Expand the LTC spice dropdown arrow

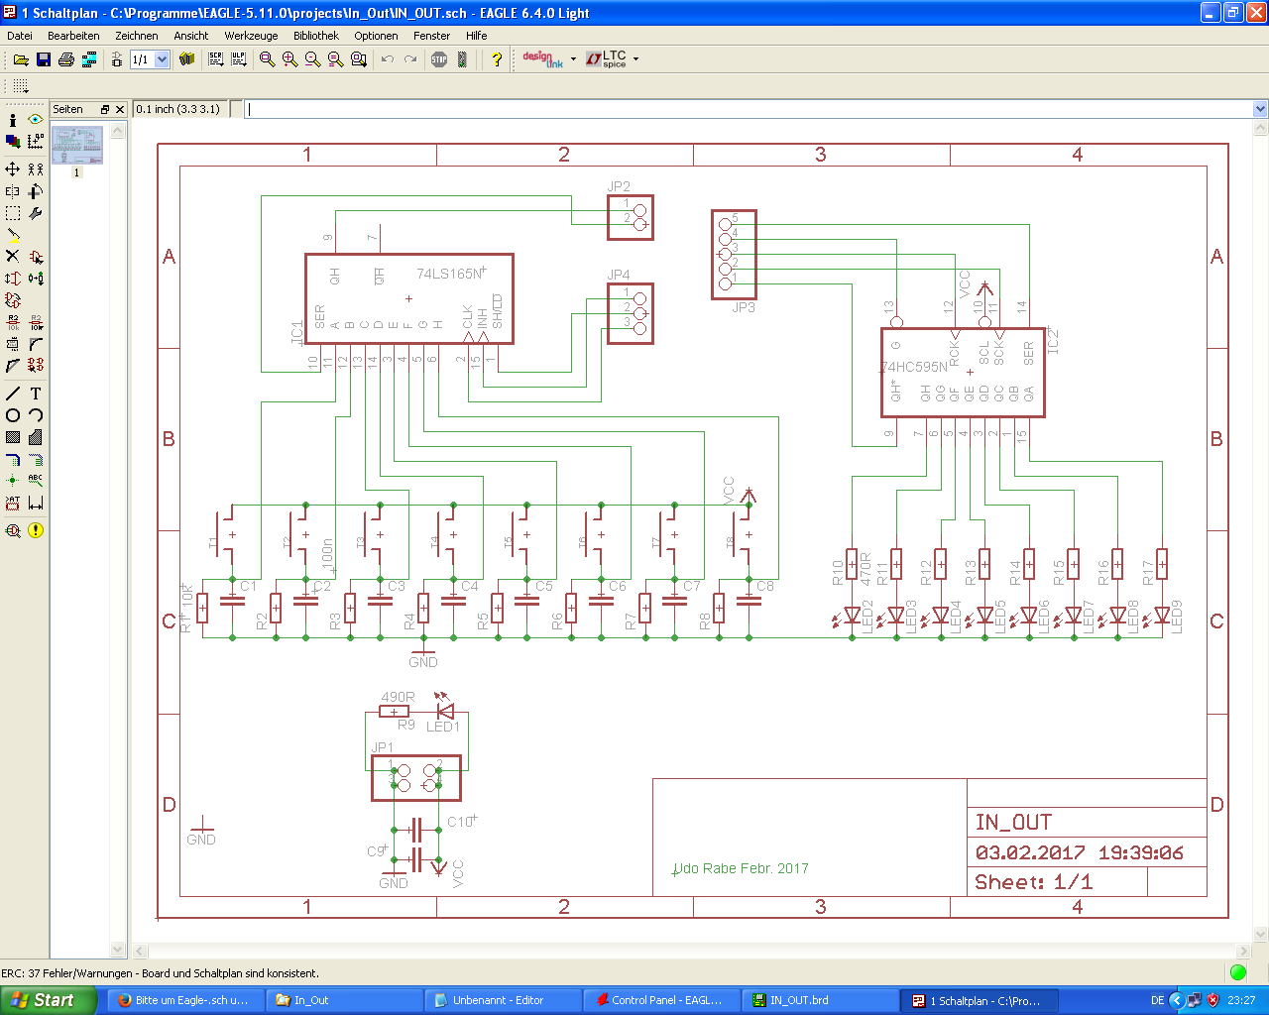pyautogui.click(x=635, y=59)
